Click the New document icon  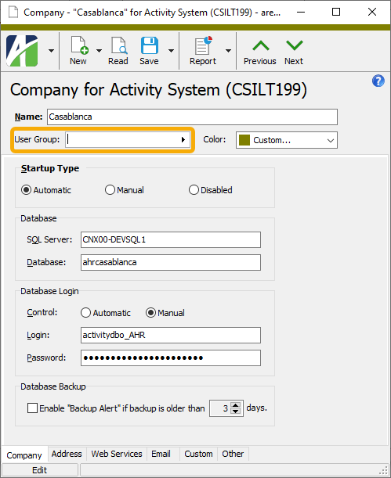click(79, 45)
